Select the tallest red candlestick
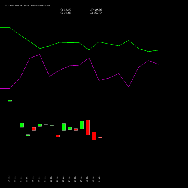The width and height of the screenshot is (188, 188). point(88,127)
